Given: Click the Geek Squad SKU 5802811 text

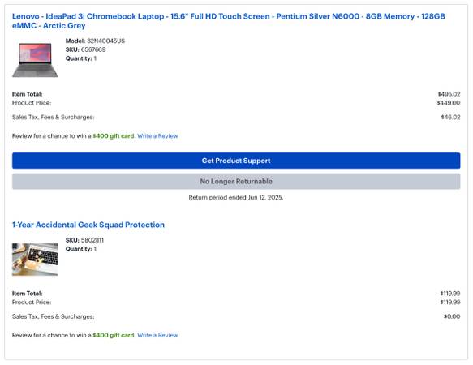Looking at the screenshot, I should (x=92, y=240).
